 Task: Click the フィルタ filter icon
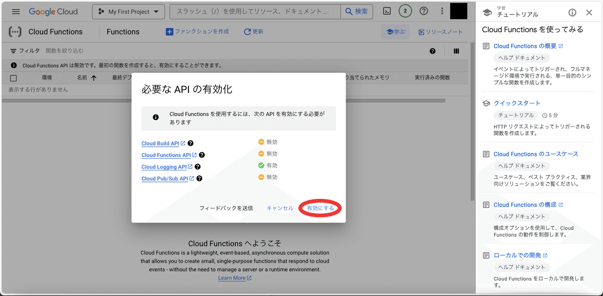click(x=13, y=51)
